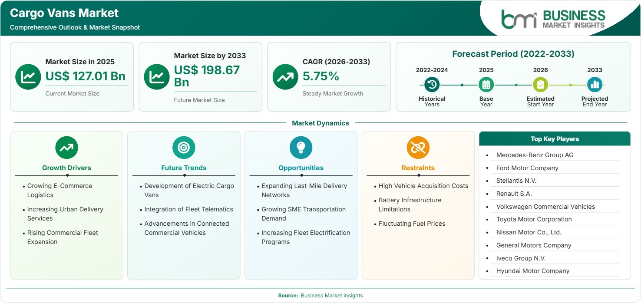Select Hyundai Motor Company in the list
641x303 pixels.
[x=533, y=271]
